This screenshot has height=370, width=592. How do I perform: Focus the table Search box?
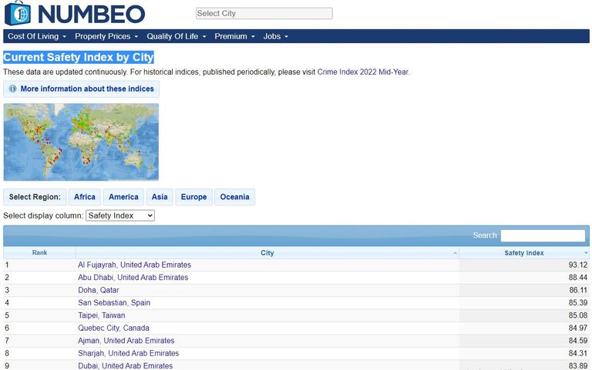point(543,235)
